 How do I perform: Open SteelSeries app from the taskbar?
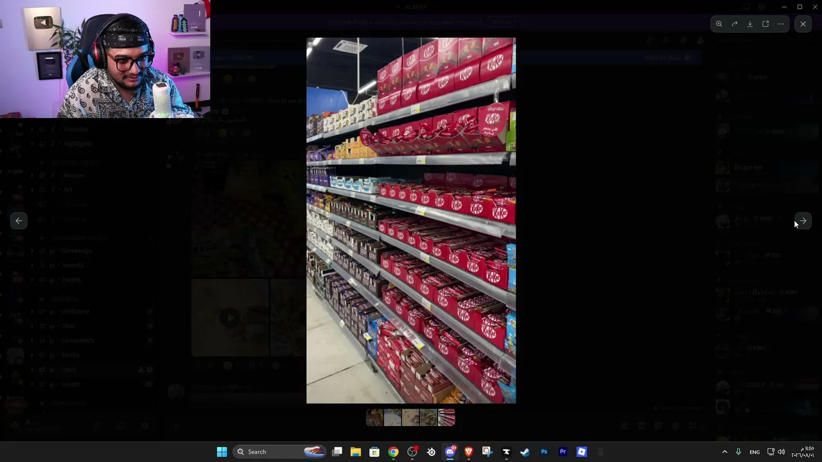point(431,452)
